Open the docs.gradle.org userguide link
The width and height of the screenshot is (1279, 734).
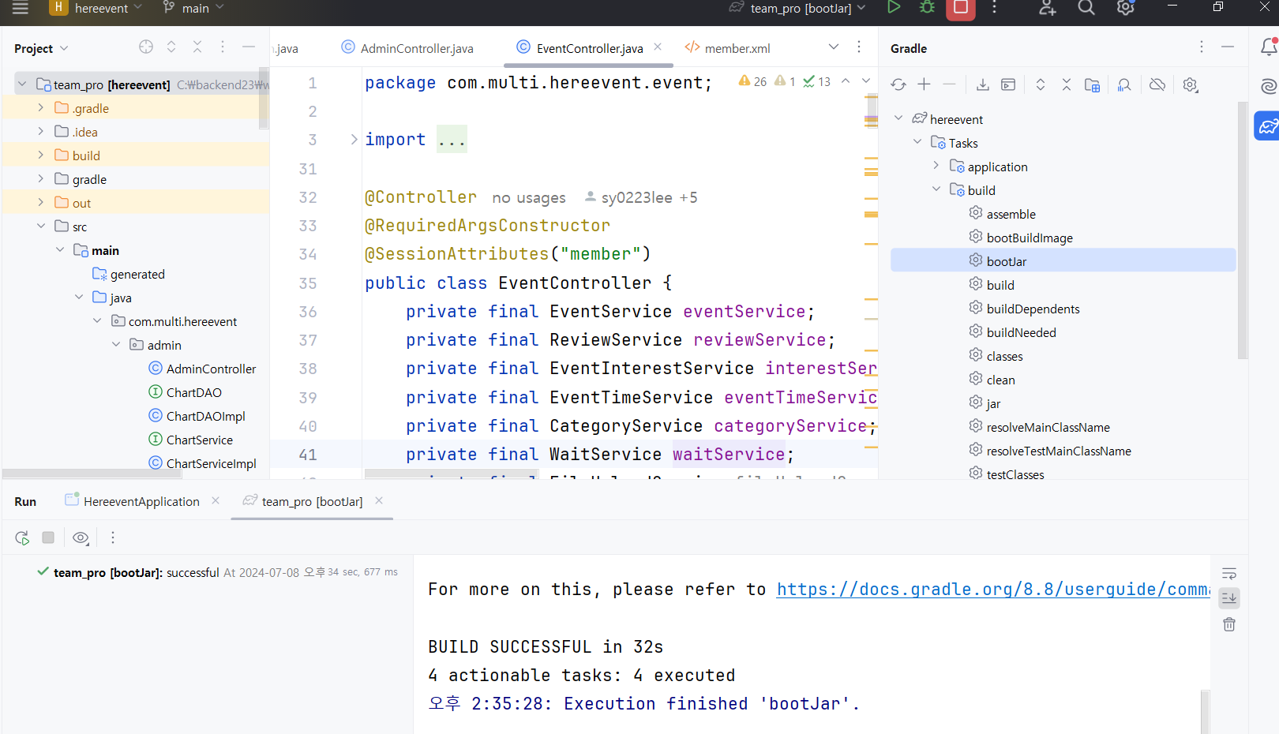click(x=993, y=589)
